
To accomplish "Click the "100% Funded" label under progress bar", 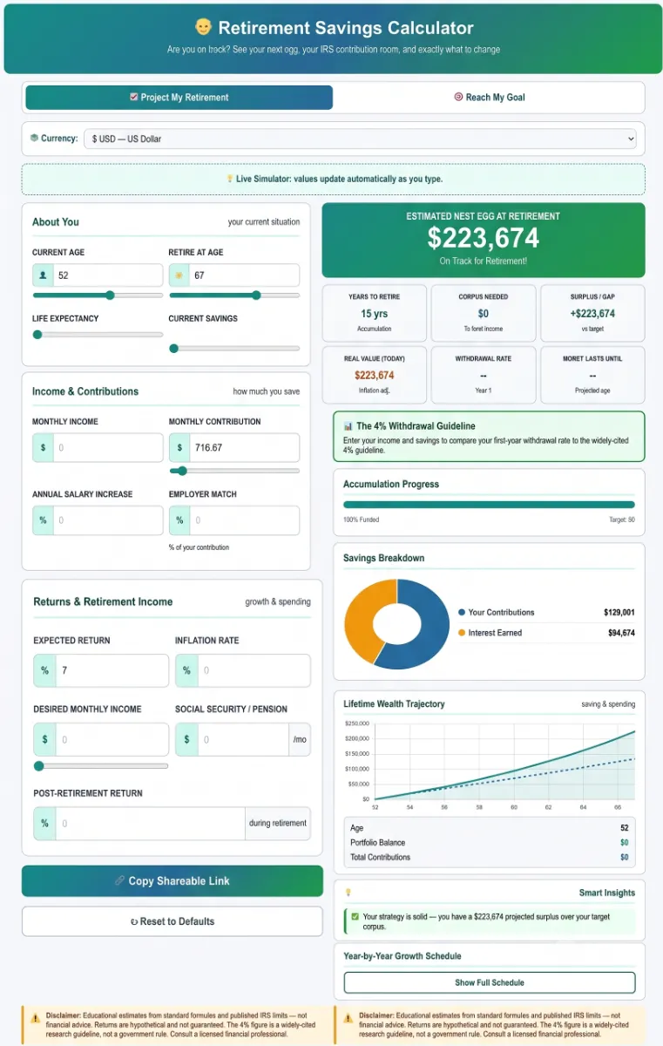I will 362,520.
